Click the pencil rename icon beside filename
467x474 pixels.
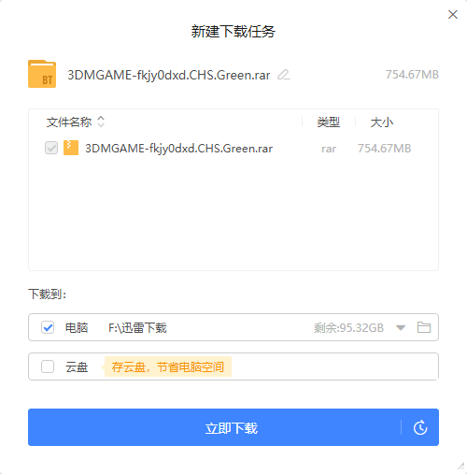[x=284, y=75]
